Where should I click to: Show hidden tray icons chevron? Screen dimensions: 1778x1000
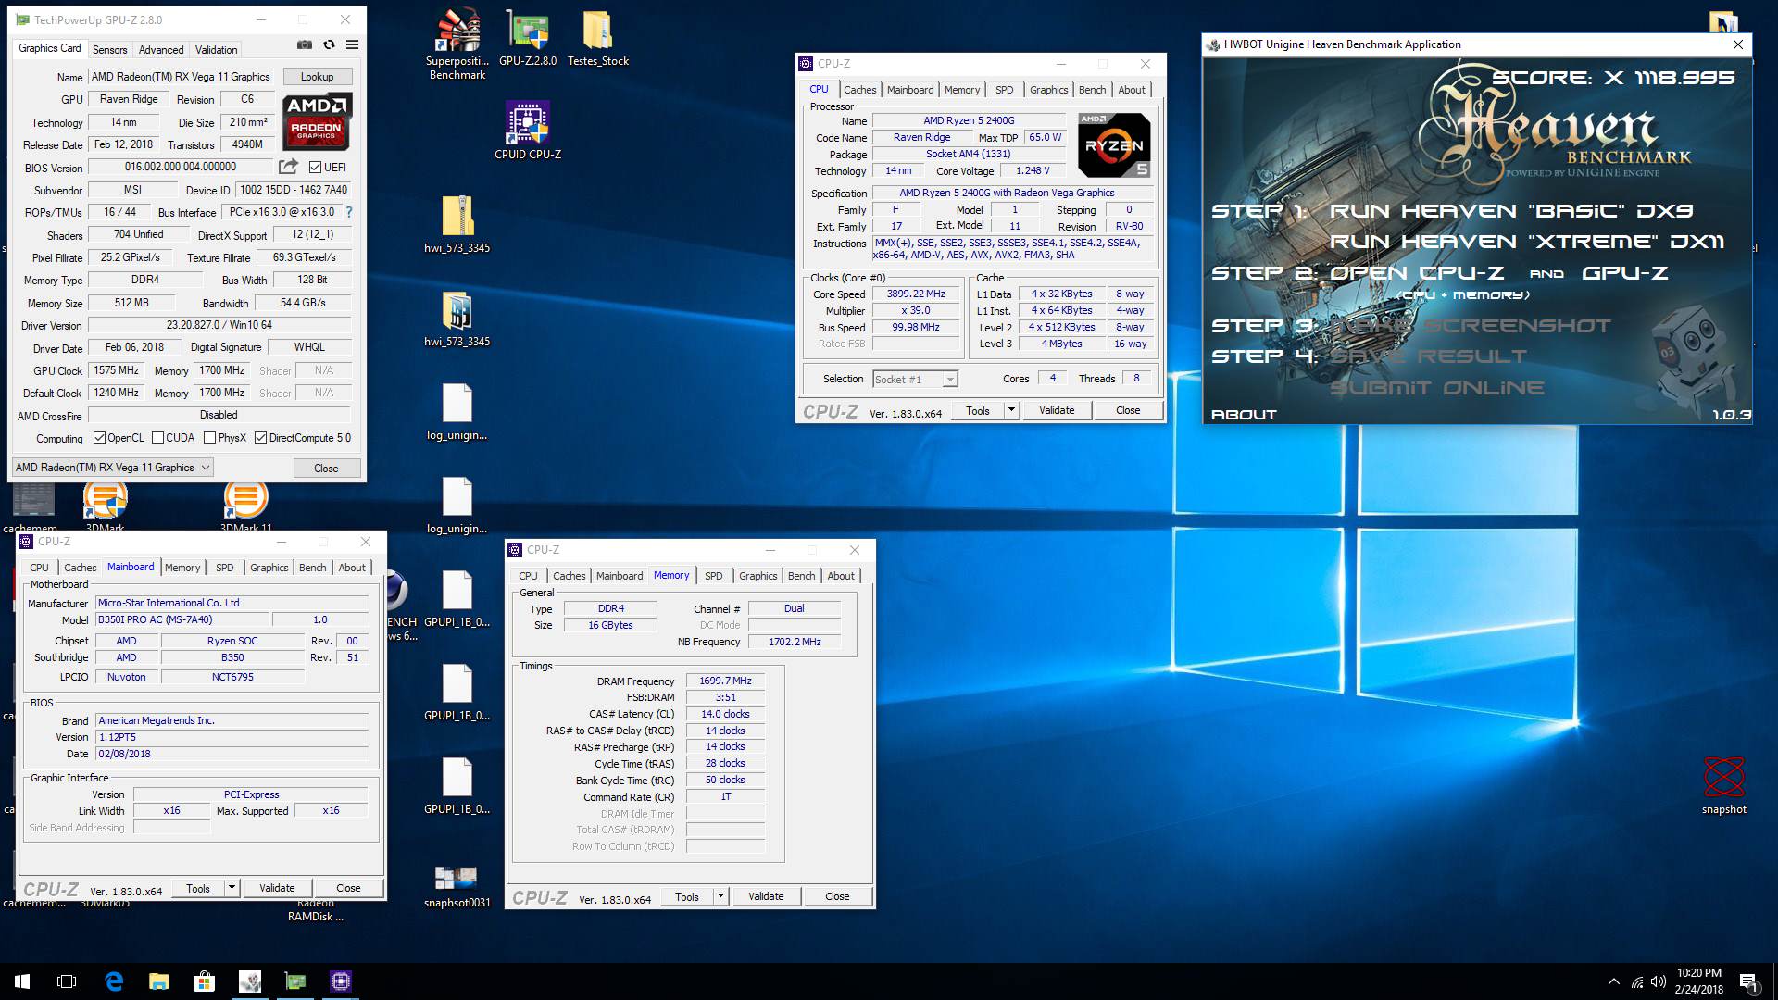(1614, 981)
